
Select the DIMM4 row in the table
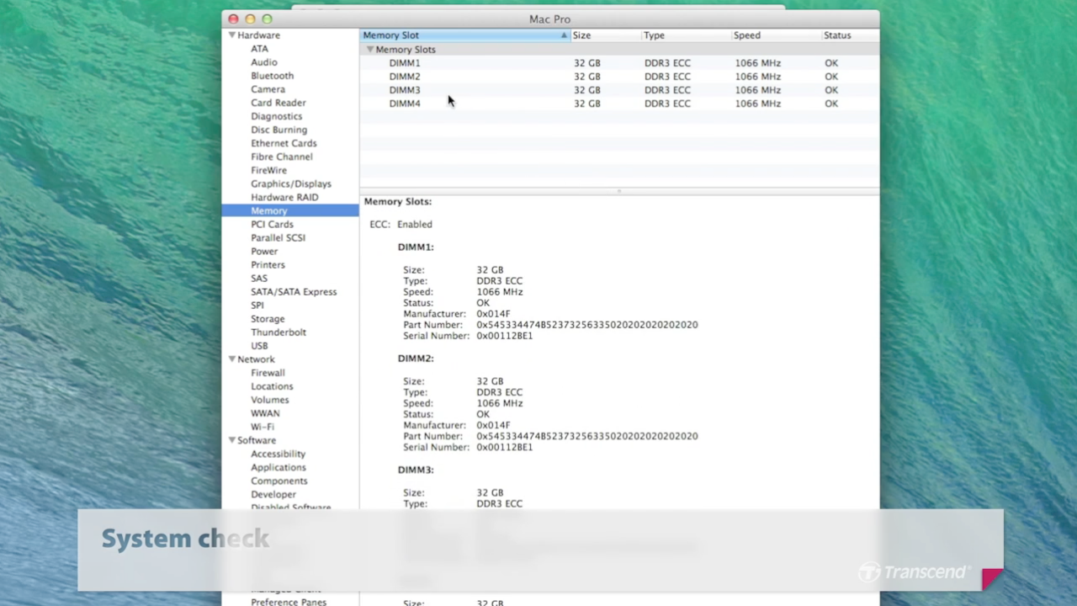[x=619, y=104]
